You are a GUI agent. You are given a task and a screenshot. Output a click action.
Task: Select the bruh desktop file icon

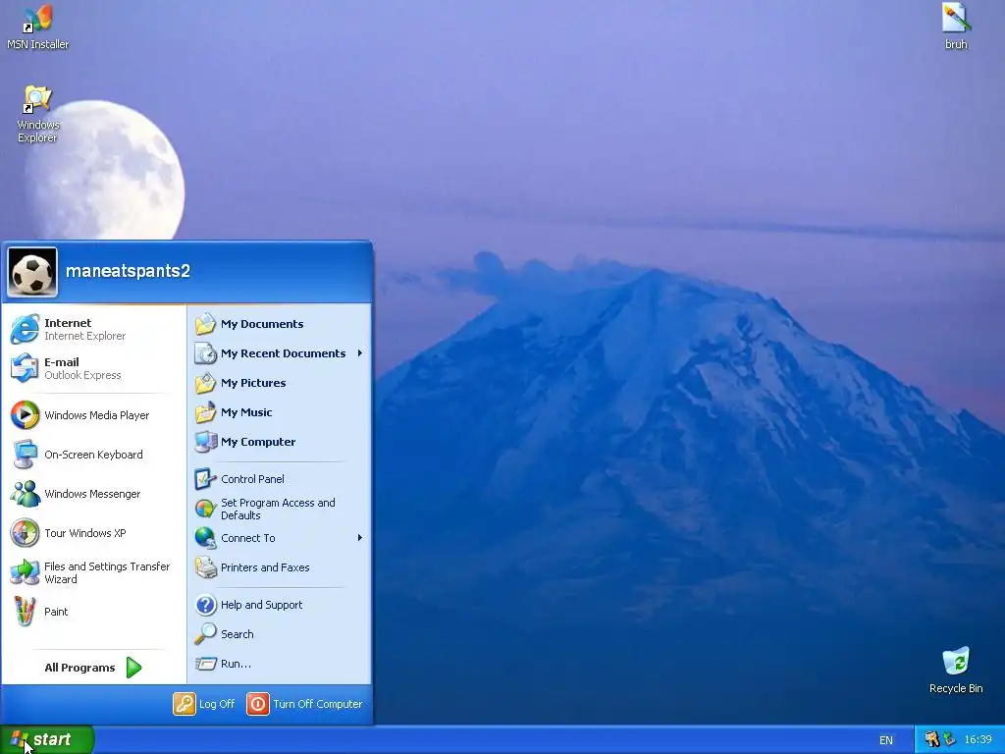tap(956, 27)
